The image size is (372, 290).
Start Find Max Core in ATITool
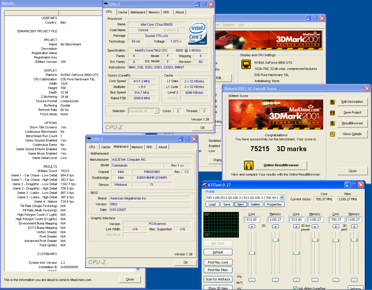coord(218,263)
